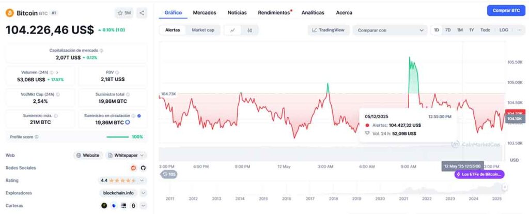Switch to the Analíticas tab
529x214 pixels.
pos(313,12)
